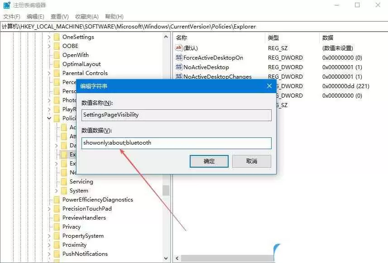Screen dimensions: 388x263
Task: Click the folder icon for the Servicing key
Action: pyautogui.click(x=64, y=181)
